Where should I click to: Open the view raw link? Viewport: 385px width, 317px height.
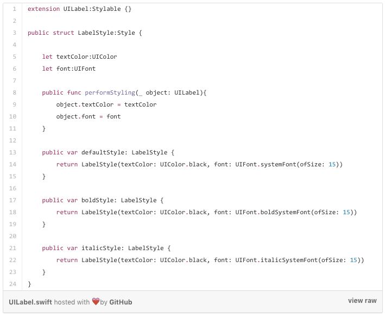[x=362, y=301]
